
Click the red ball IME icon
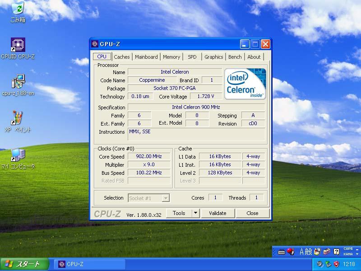(x=290, y=252)
